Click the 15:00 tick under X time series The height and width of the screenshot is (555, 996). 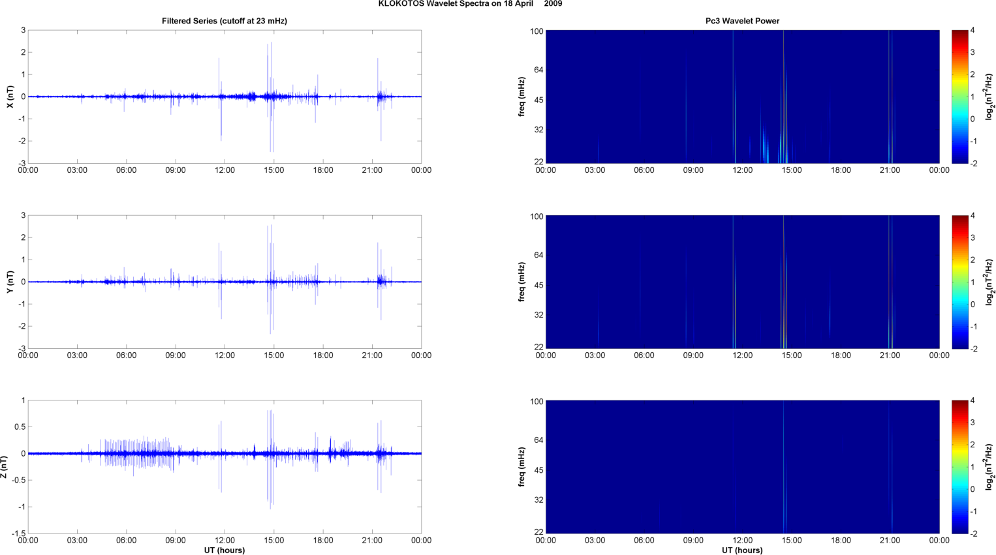point(274,170)
